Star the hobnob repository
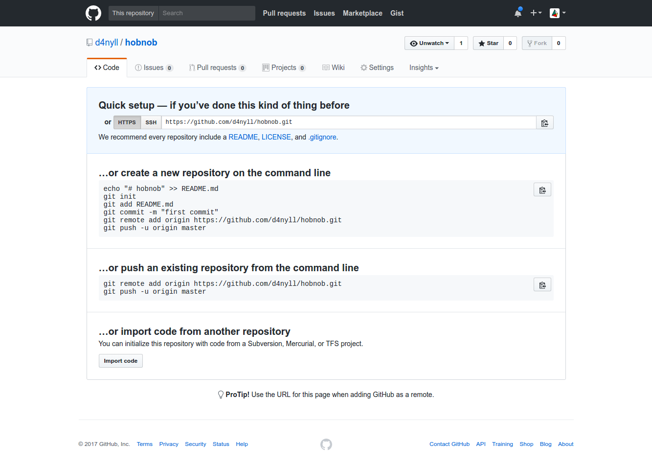This screenshot has height=468, width=652. coord(488,44)
